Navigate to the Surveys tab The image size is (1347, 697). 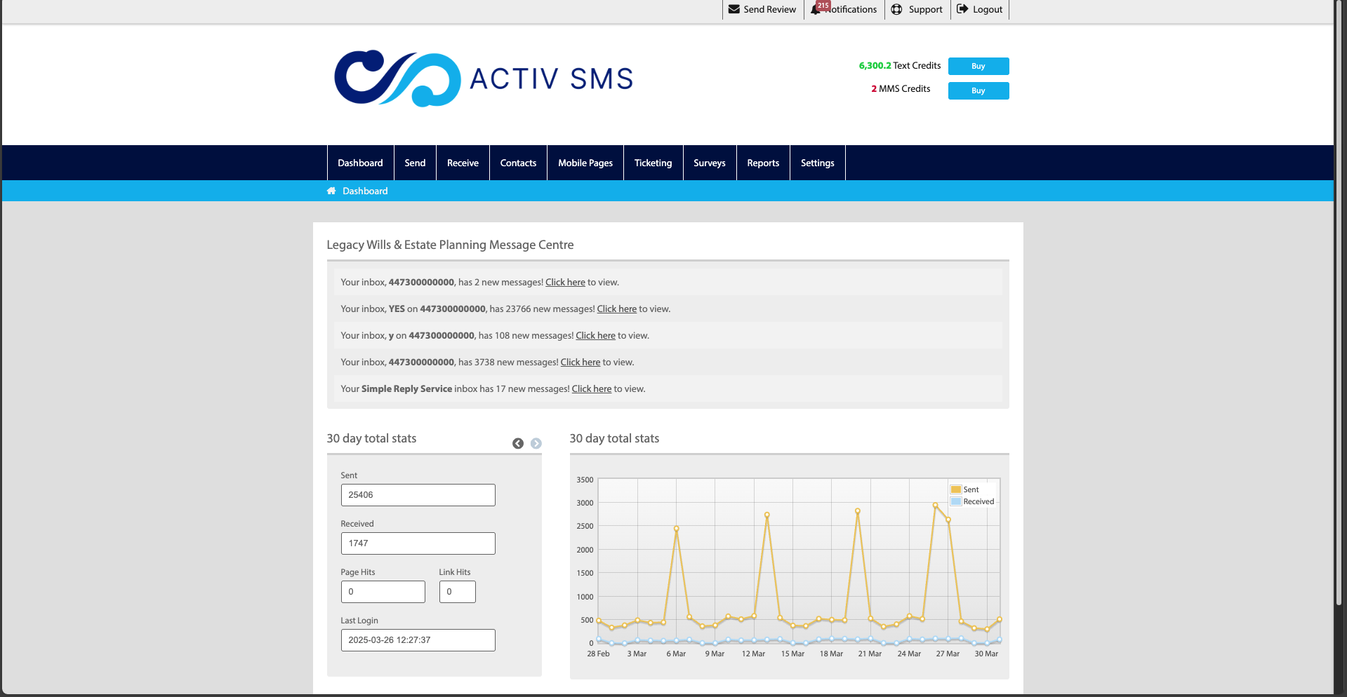[709, 163]
